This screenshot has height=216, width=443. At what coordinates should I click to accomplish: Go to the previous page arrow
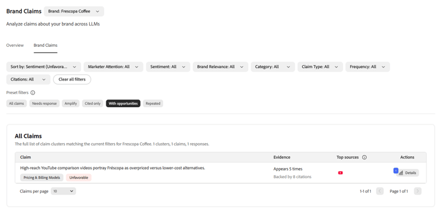[x=380, y=191]
